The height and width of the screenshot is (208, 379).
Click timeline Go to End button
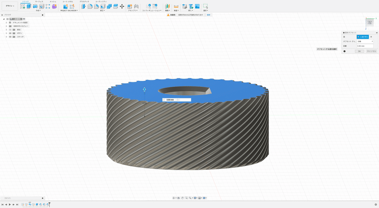pyautogui.click(x=17, y=205)
